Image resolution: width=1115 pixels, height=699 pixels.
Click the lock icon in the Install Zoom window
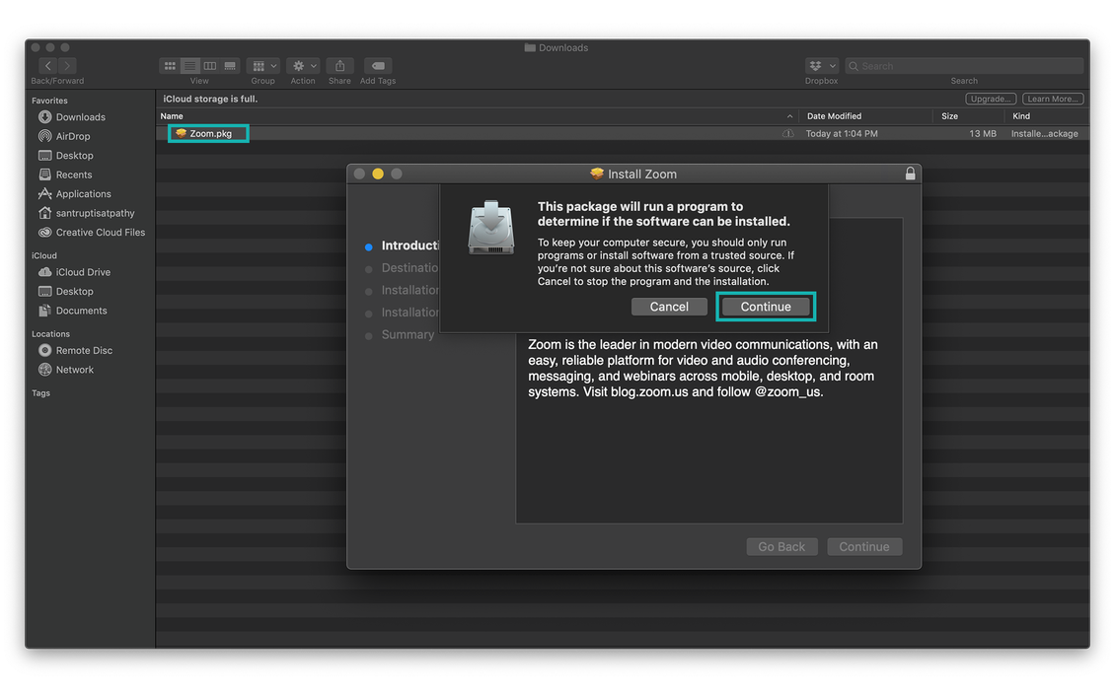click(x=910, y=173)
